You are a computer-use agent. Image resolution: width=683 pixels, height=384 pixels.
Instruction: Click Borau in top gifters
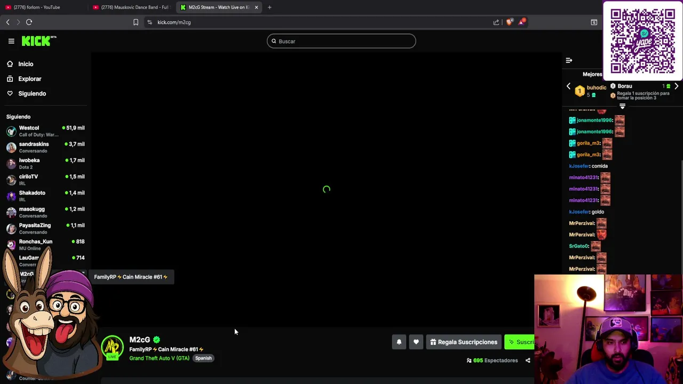625,86
